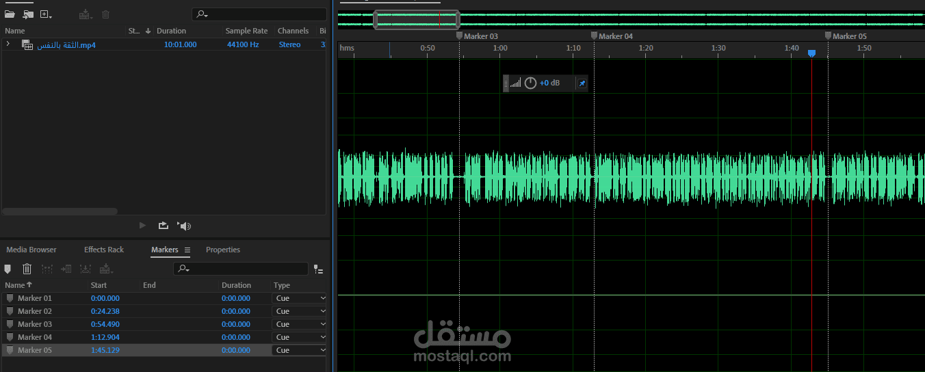The height and width of the screenshot is (372, 925).
Task: Switch to the Media Browser tab
Action: [31, 250]
